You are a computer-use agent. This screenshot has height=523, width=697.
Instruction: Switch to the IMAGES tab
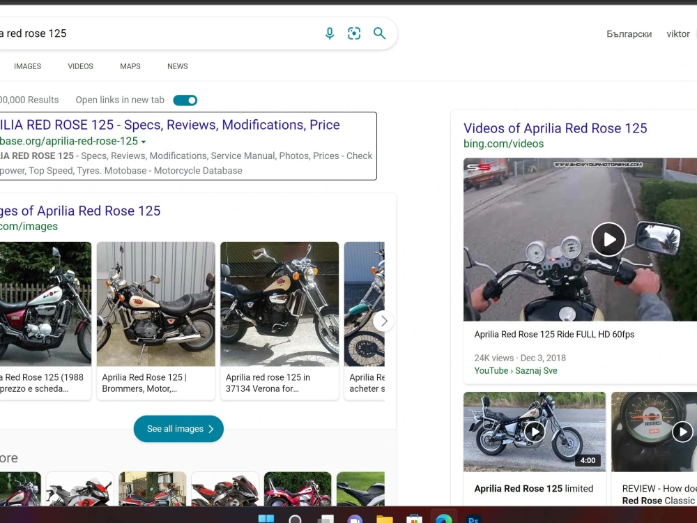[x=28, y=66]
